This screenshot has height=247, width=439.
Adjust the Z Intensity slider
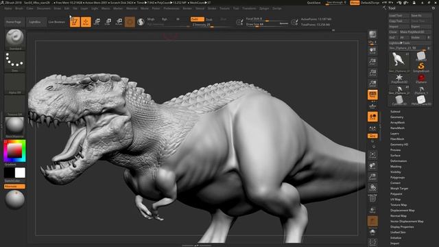click(212, 25)
